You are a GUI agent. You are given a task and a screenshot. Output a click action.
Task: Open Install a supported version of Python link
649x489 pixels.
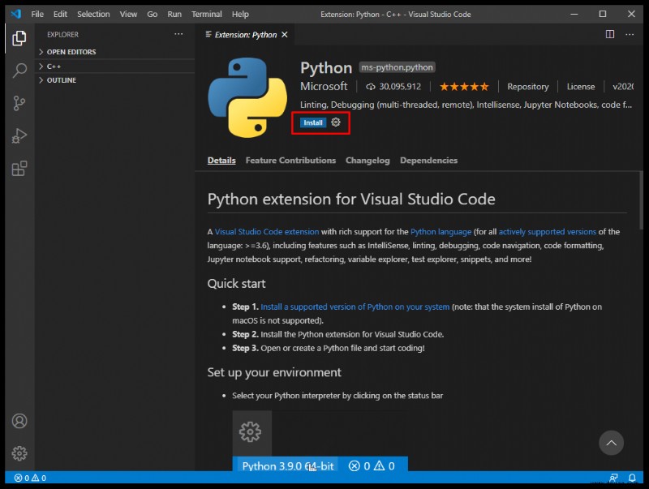click(x=355, y=307)
